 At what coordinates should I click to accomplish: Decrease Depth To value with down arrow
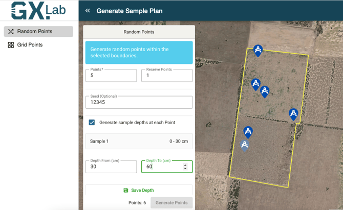(185, 169)
